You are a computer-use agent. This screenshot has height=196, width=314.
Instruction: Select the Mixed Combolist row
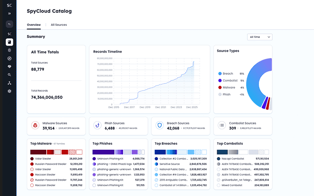tap(243, 185)
